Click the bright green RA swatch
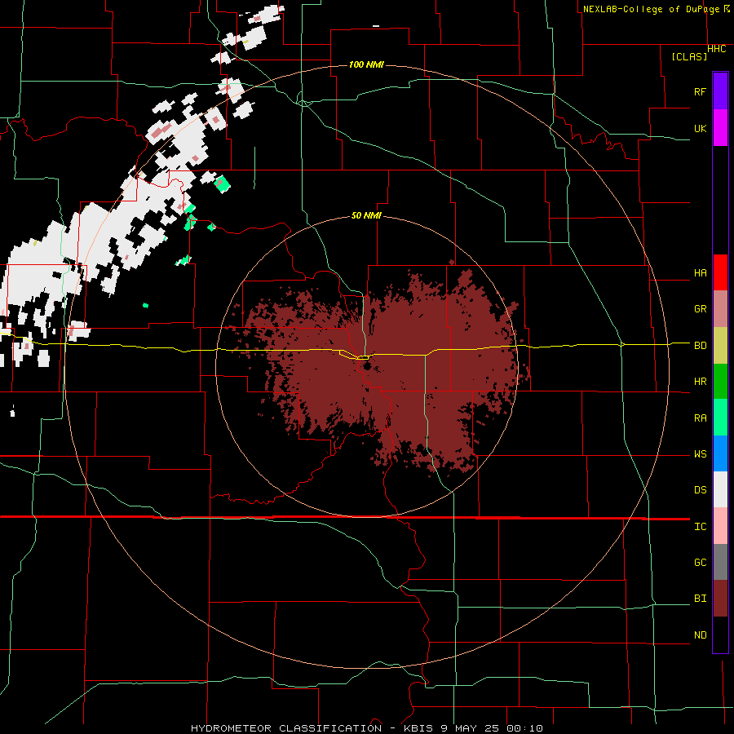 [720, 418]
